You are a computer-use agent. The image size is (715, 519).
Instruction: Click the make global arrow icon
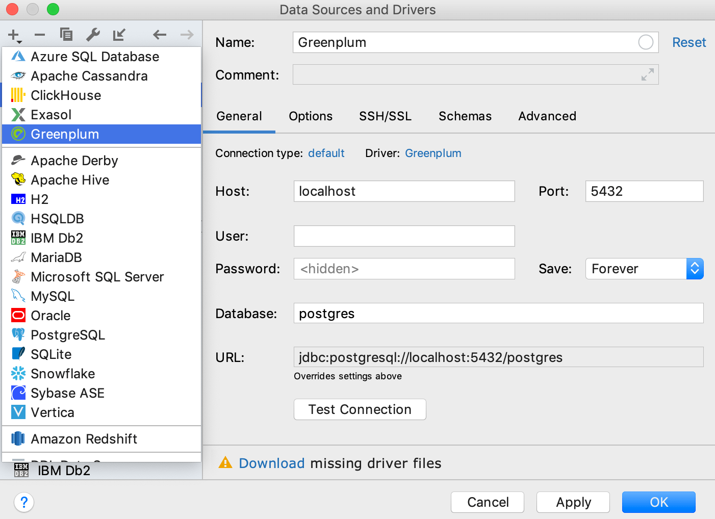tap(119, 35)
